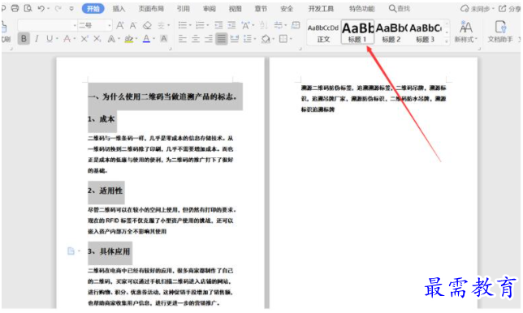Switch to the 页面布局 tab
This screenshot has width=523, height=313.
tap(151, 9)
